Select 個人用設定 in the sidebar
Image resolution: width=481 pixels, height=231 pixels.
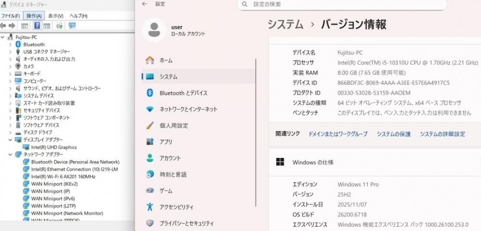174,126
